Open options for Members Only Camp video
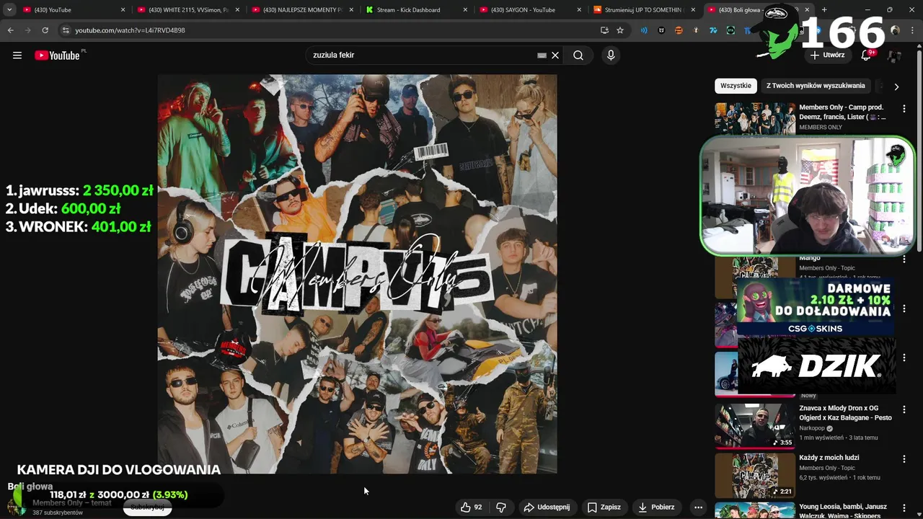Screen dimensions: 923x519 click(904, 109)
